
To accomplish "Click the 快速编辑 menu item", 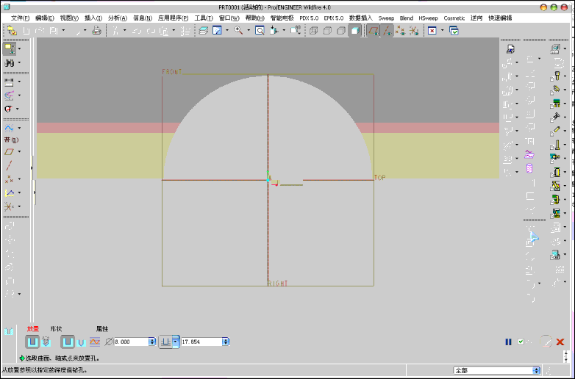I will (x=500, y=18).
